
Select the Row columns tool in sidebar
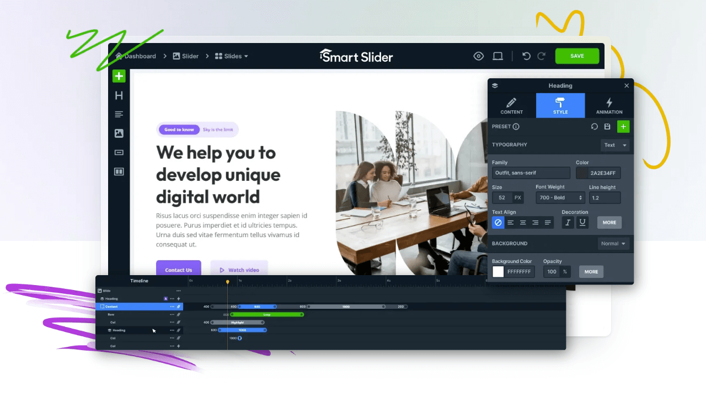[119, 171]
